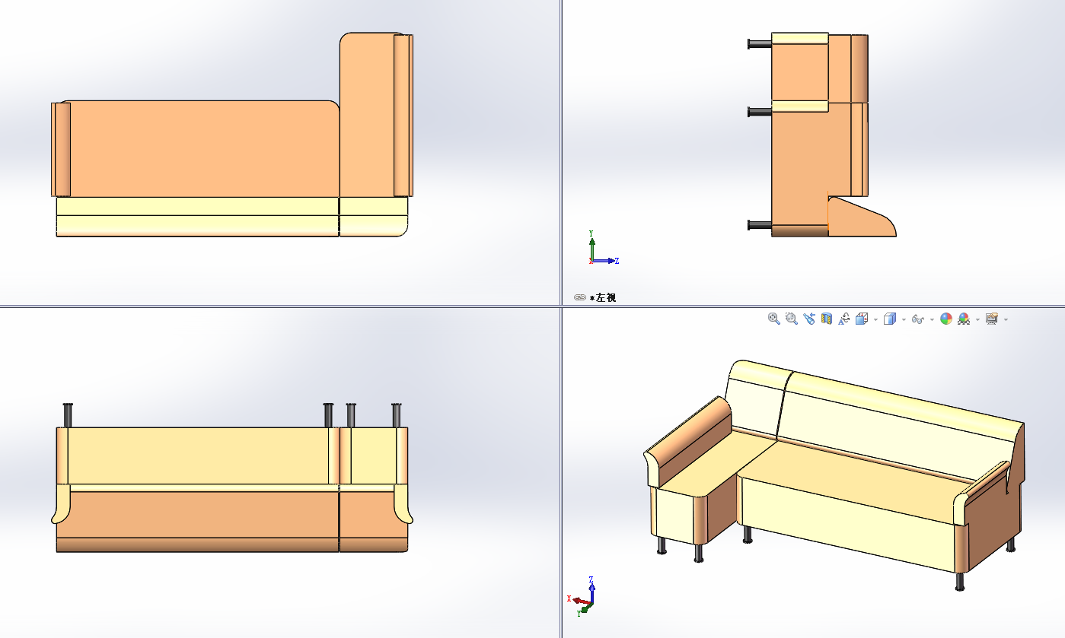Viewport: 1065px width, 638px height.
Task: Click the *左视 view name label
Action: pos(603,297)
